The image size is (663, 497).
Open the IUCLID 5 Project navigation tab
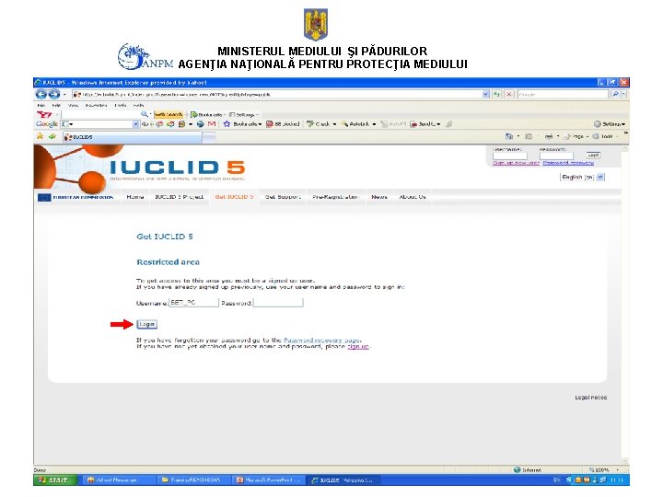tap(180, 197)
